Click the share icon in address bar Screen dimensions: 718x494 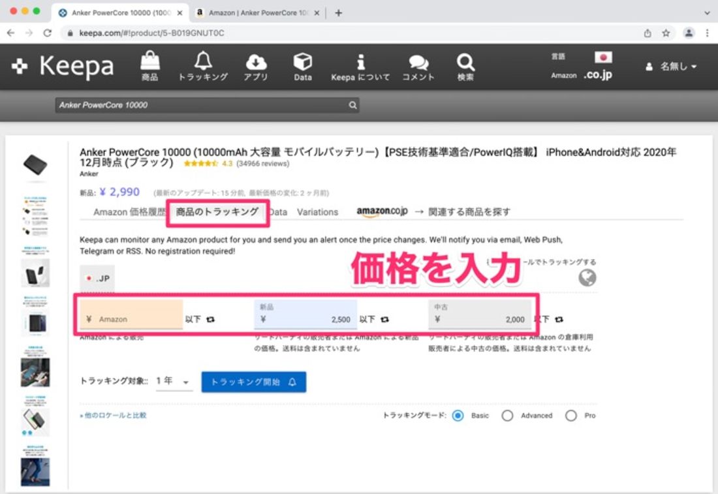(x=648, y=33)
